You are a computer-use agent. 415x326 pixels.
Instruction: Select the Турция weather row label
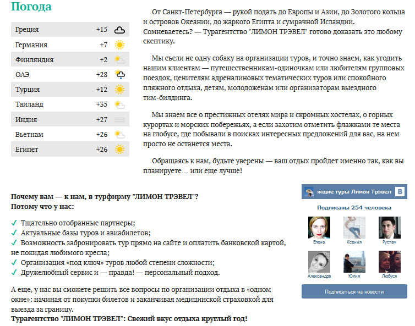[x=28, y=90]
